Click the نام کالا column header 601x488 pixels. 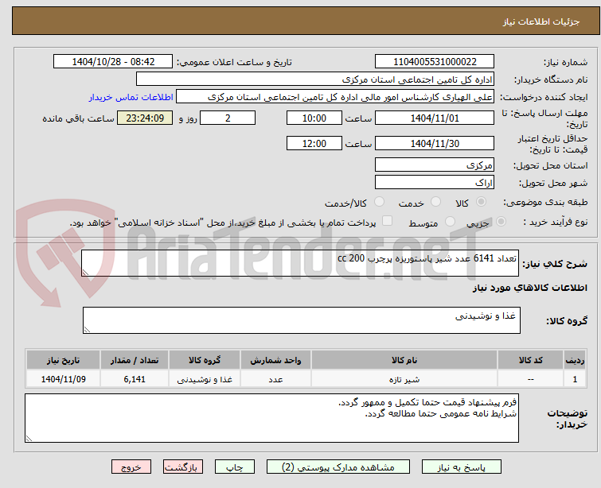(x=404, y=360)
